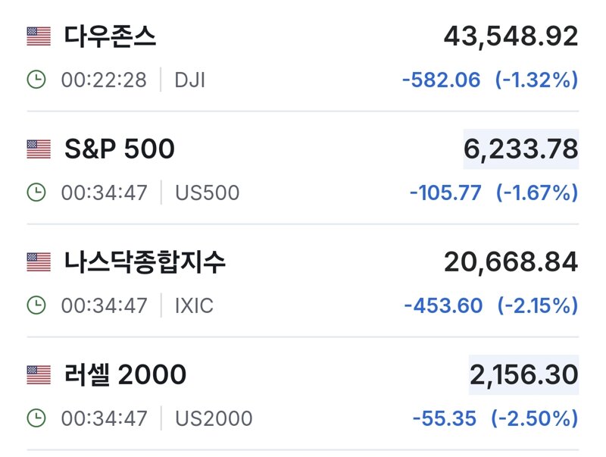The height and width of the screenshot is (457, 606).
Task: Select the Dow Jones price 43,548.92
Action: [x=511, y=37]
